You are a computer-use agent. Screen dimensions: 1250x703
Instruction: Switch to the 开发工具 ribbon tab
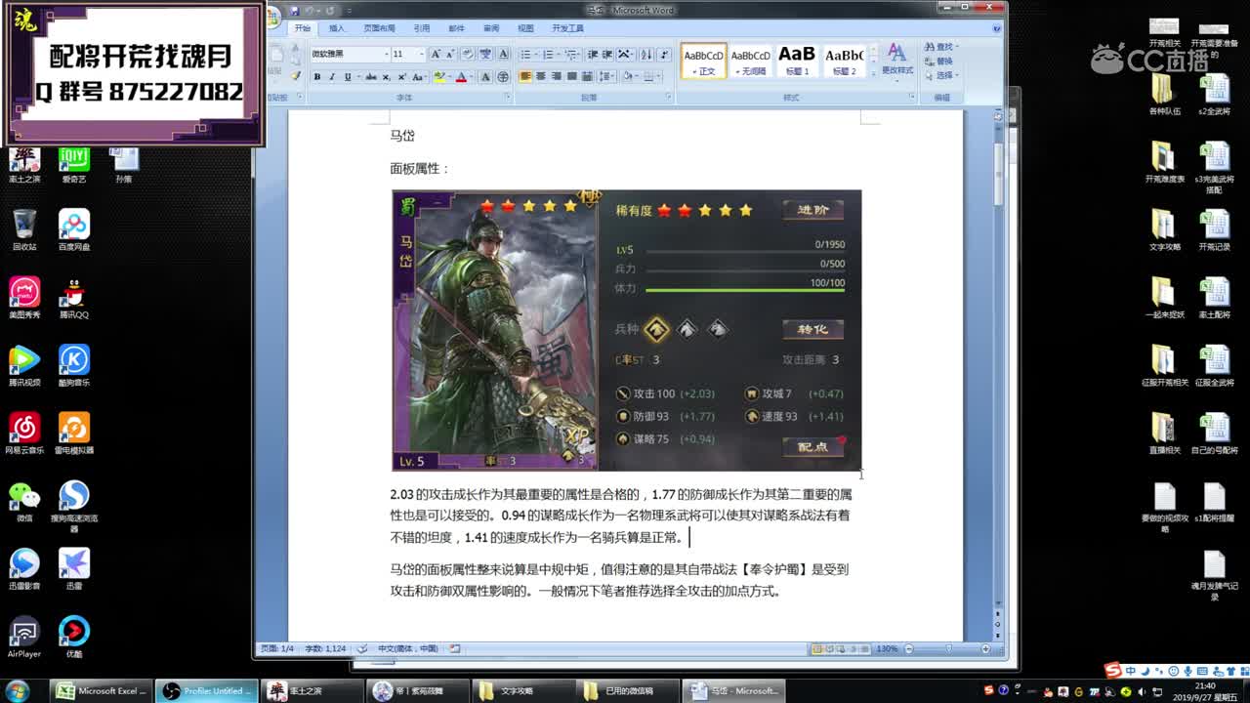pyautogui.click(x=567, y=28)
